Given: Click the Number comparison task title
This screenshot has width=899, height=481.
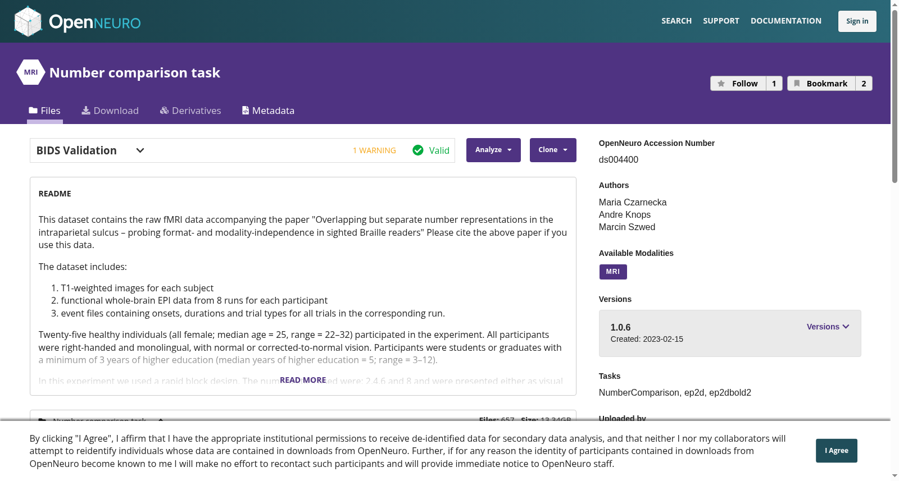Looking at the screenshot, I should click(x=135, y=72).
